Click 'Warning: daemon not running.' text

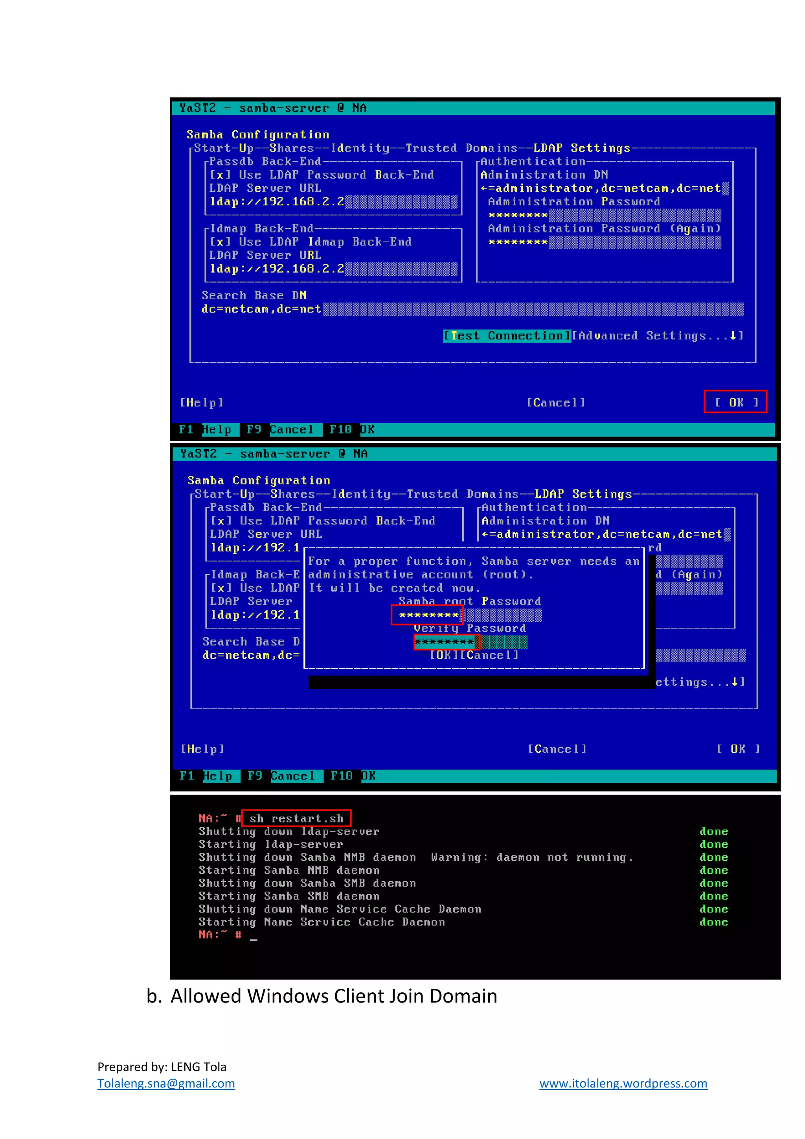[532, 857]
